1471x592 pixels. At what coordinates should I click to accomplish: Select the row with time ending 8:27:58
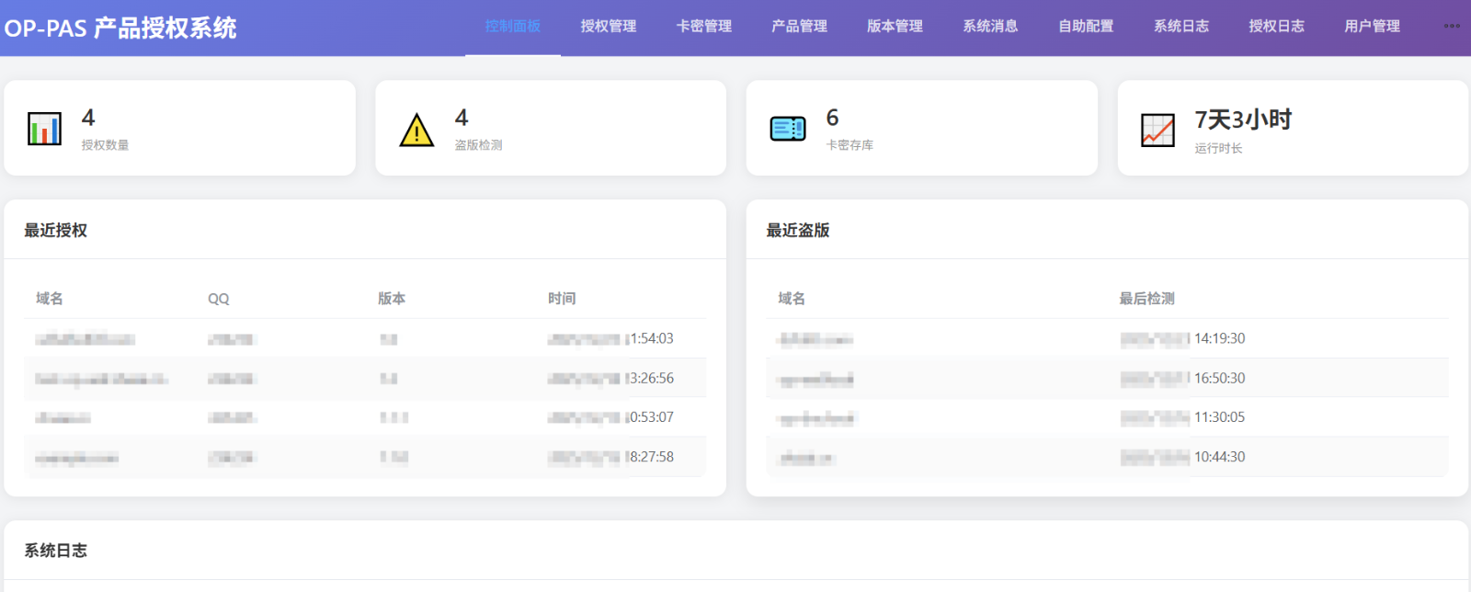point(365,457)
